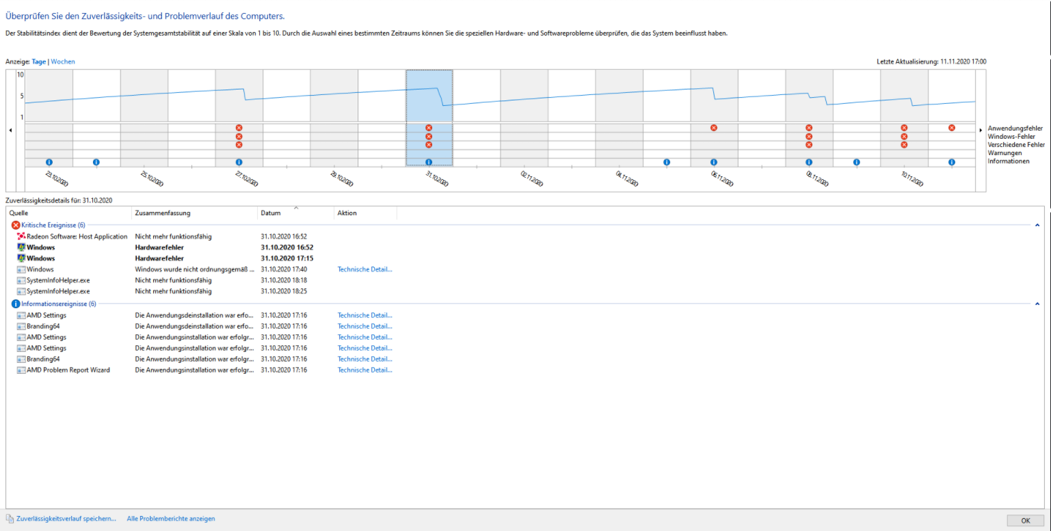The image size is (1051, 531).
Task: Select the Verschiedene Fehler icon in 31.10.2020 column
Action: 429,145
